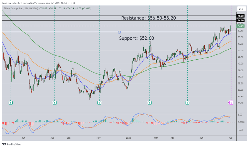Click the 40.00 price axis label

241,64
